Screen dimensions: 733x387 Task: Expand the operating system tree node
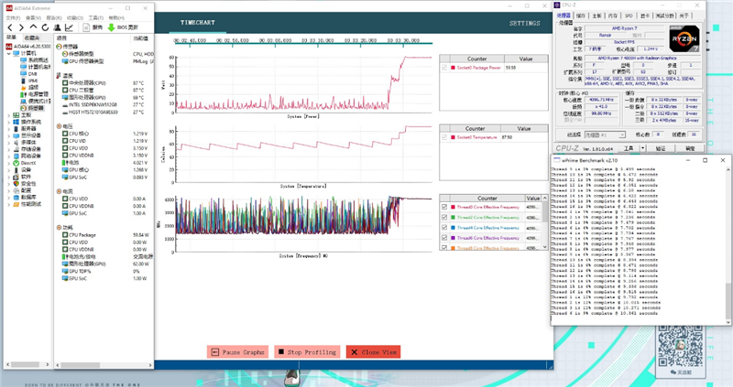click(8, 122)
